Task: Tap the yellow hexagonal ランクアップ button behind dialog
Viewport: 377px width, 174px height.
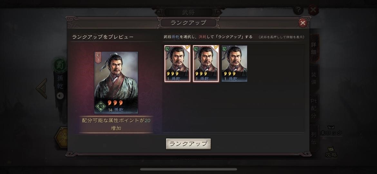Action: tap(61, 137)
